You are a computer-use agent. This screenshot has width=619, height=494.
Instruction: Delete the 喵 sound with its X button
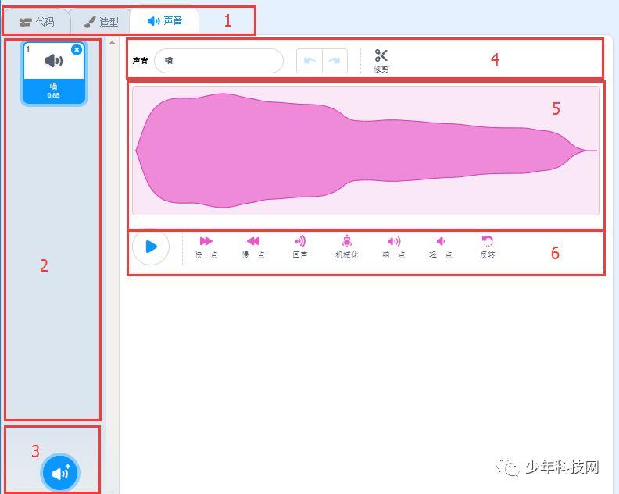(x=77, y=50)
